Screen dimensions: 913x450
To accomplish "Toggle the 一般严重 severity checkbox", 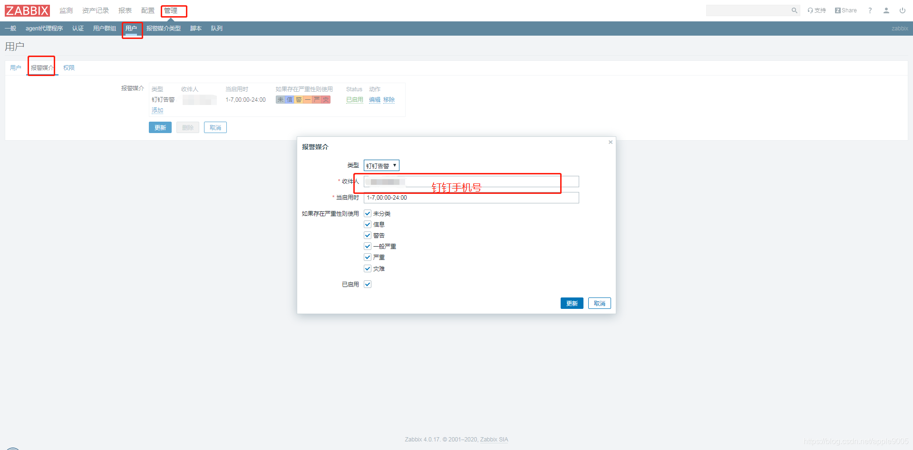I will [368, 246].
